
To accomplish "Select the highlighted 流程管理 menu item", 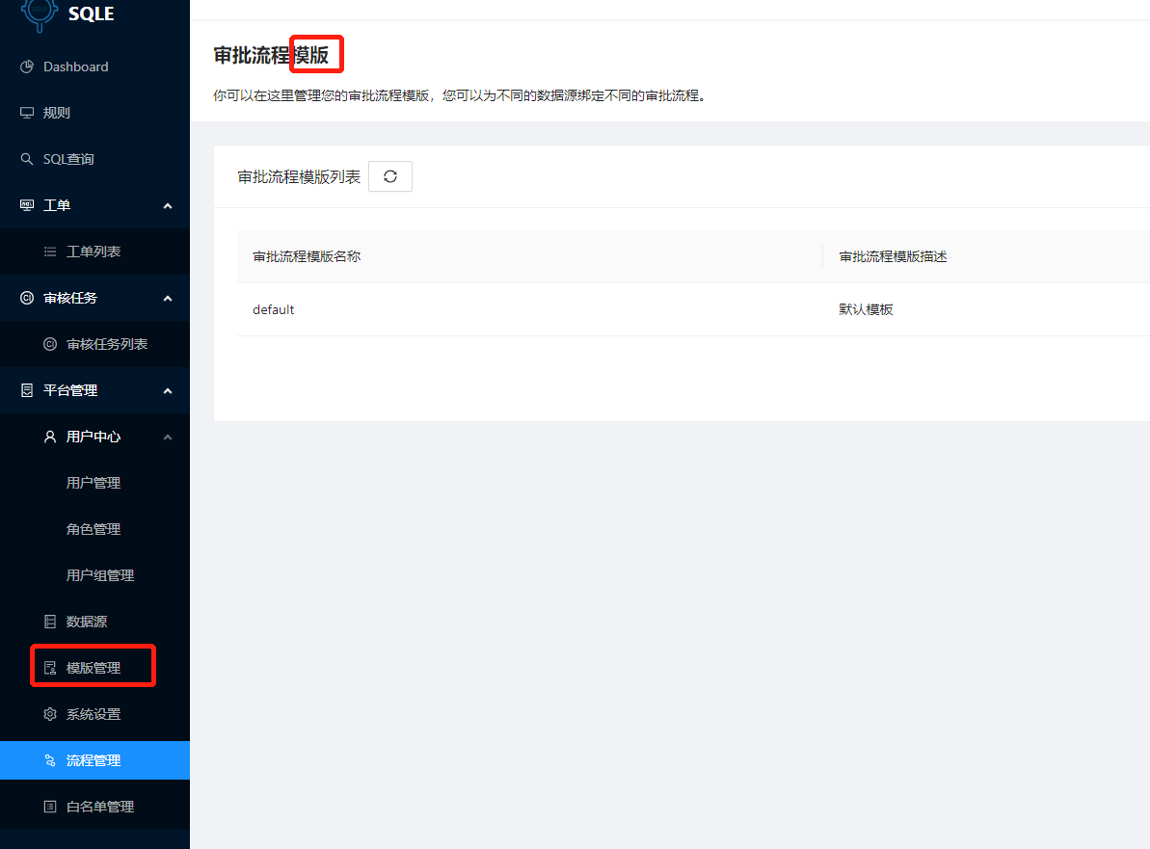I will tap(94, 760).
